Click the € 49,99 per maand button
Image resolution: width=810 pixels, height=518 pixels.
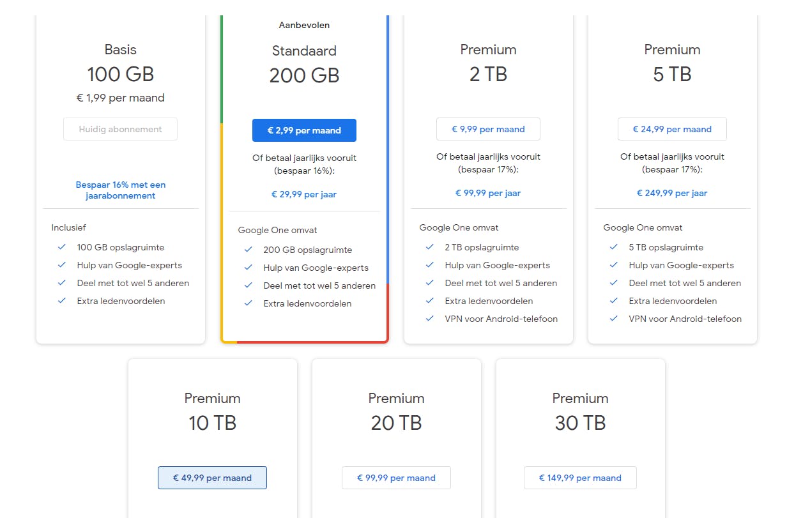tap(212, 478)
